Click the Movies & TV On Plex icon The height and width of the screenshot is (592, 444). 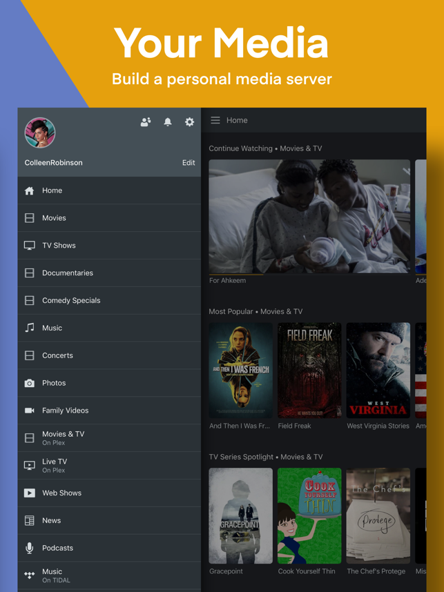30,438
